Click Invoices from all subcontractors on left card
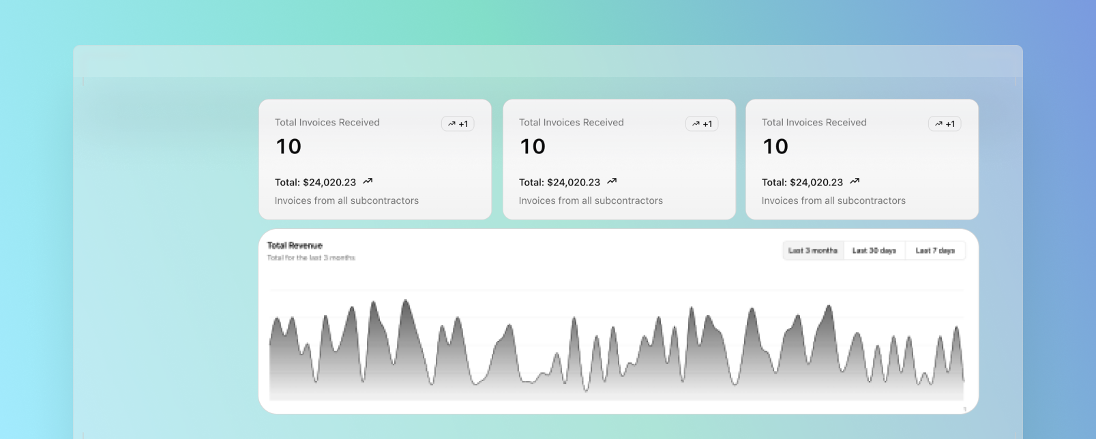Image resolution: width=1096 pixels, height=439 pixels. coord(346,201)
